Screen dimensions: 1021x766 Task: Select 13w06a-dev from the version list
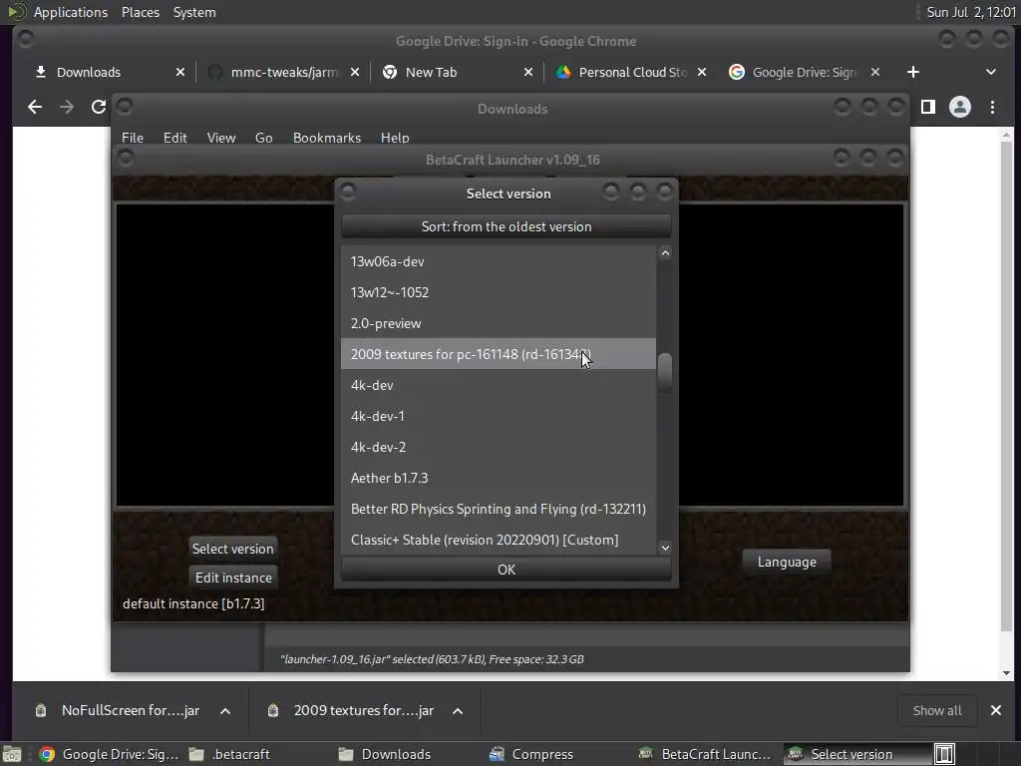pos(499,261)
